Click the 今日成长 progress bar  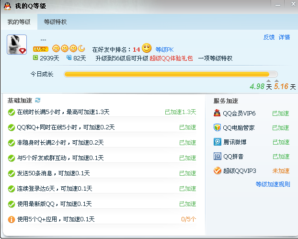click(171, 74)
